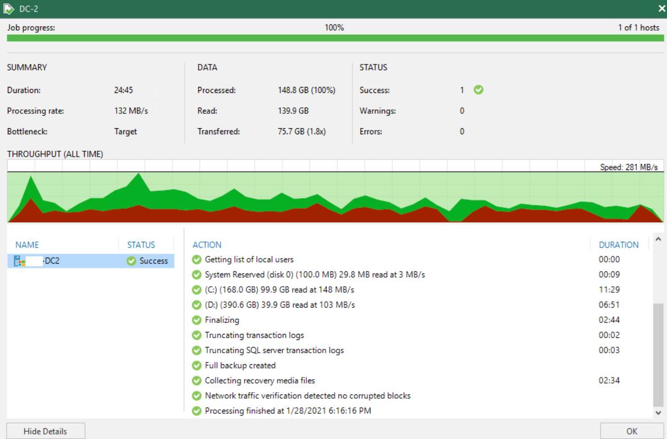Image resolution: width=667 pixels, height=439 pixels.
Task: Sort log by DURATION column header
Action: pos(619,245)
